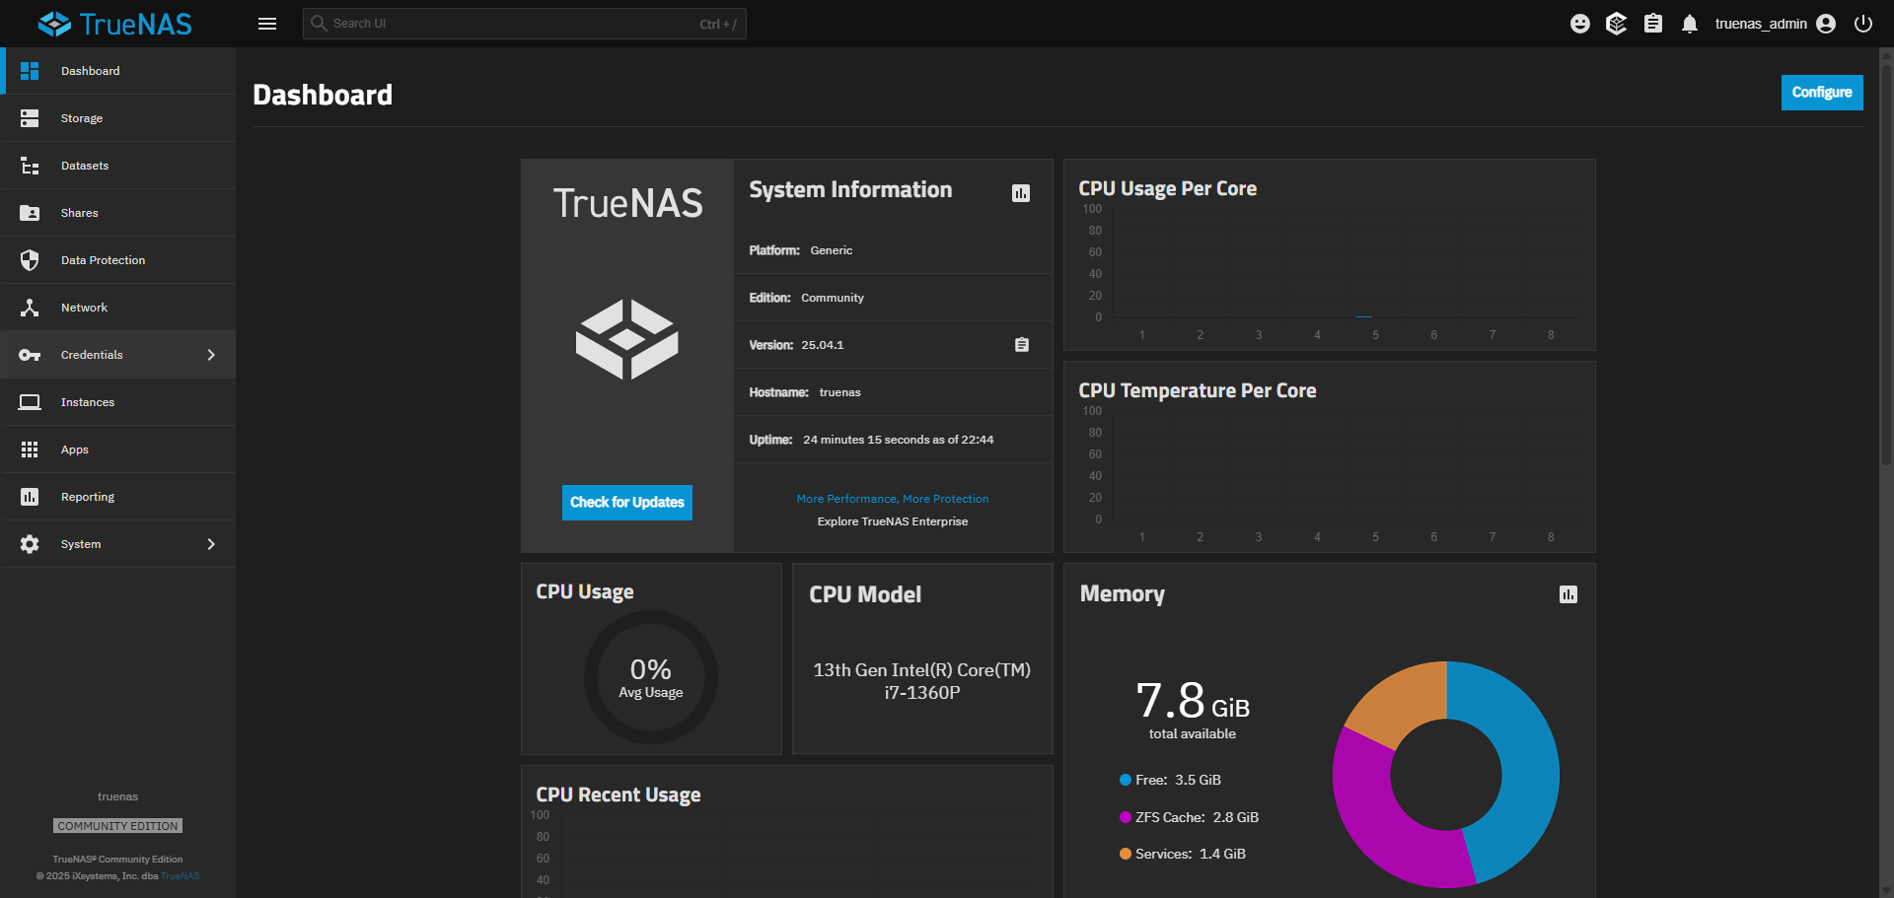
Task: Click the TrueNAS logo in header
Action: (114, 24)
